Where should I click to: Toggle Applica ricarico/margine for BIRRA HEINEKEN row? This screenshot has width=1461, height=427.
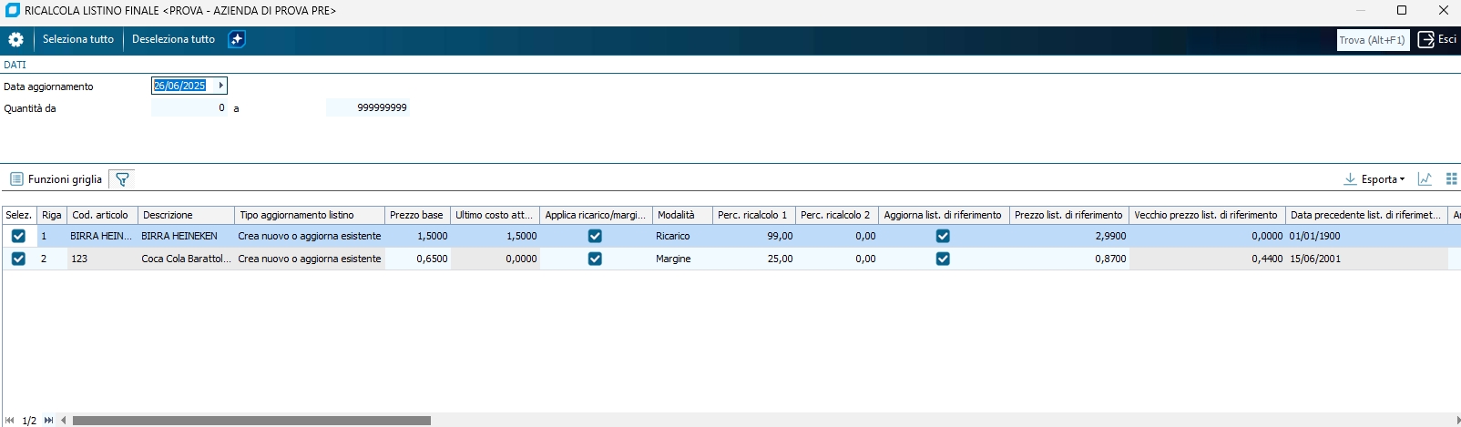(595, 236)
